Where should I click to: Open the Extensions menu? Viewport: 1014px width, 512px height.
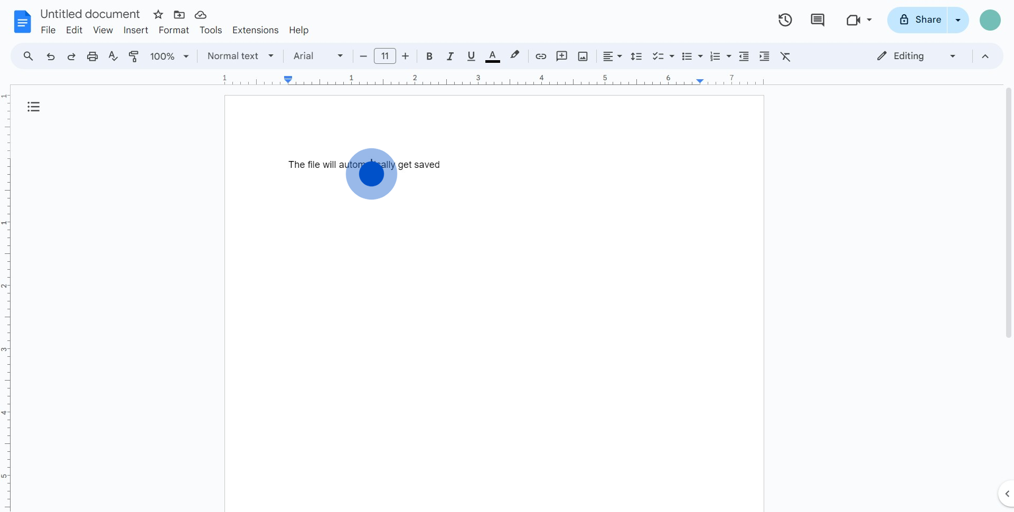(x=255, y=30)
